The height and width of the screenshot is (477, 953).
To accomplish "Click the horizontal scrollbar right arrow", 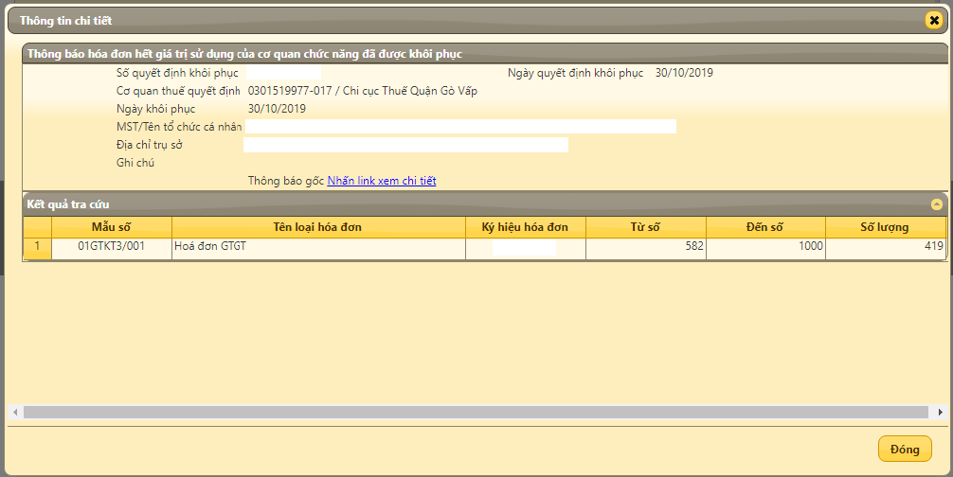I will 941,412.
